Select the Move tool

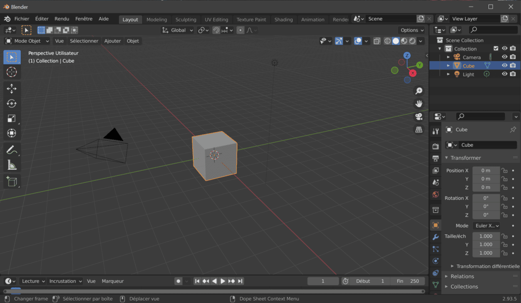pos(12,88)
